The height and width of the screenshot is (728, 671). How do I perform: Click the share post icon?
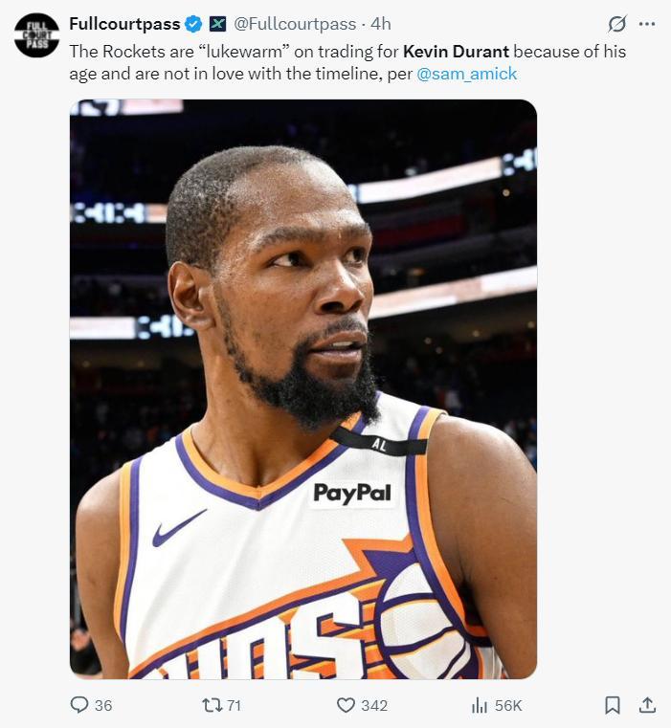[647, 705]
